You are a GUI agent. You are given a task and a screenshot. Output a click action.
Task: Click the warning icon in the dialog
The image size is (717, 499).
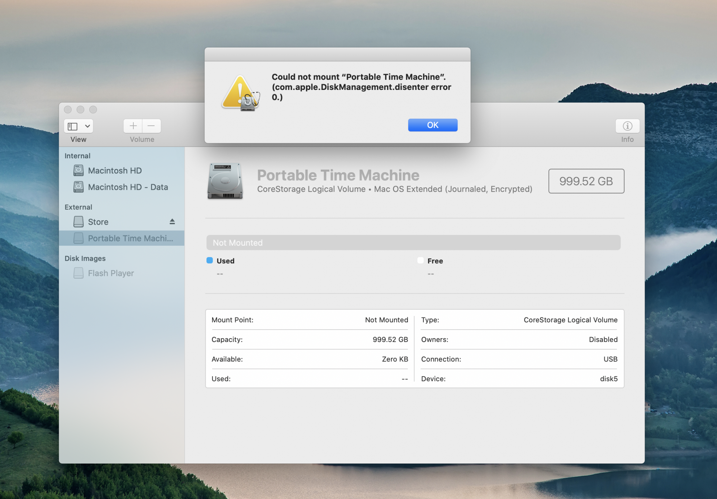(x=240, y=93)
